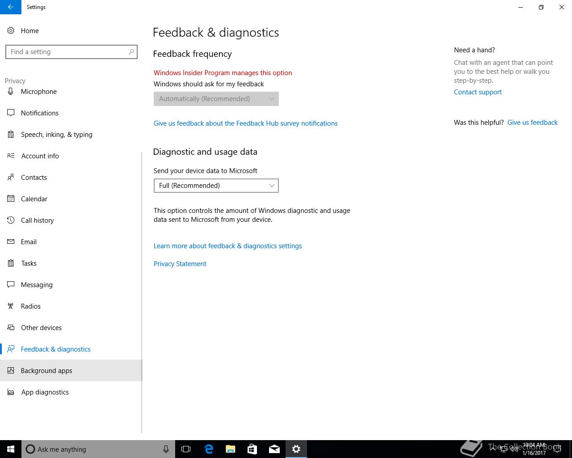
Task: Click the Contacts people icon
Action: pyautogui.click(x=11, y=178)
